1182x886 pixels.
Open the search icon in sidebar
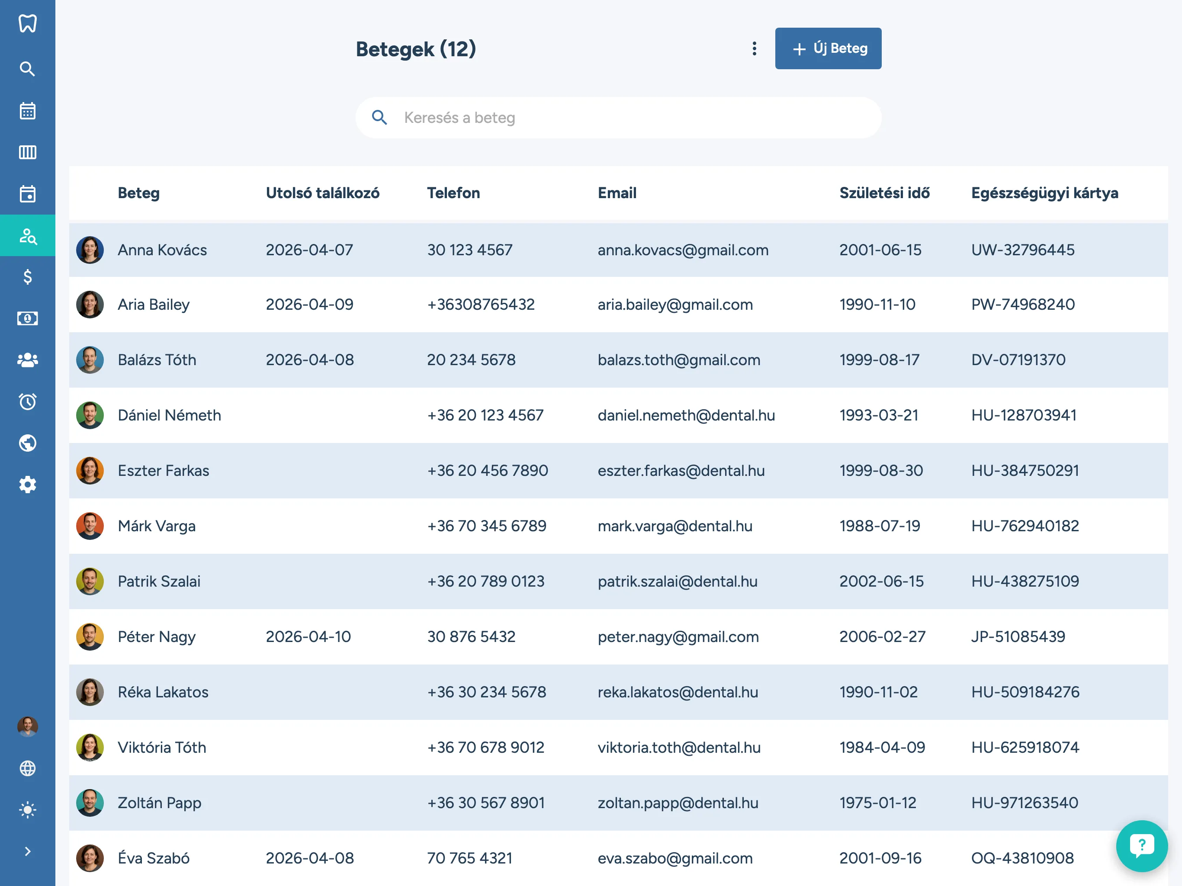click(x=27, y=69)
